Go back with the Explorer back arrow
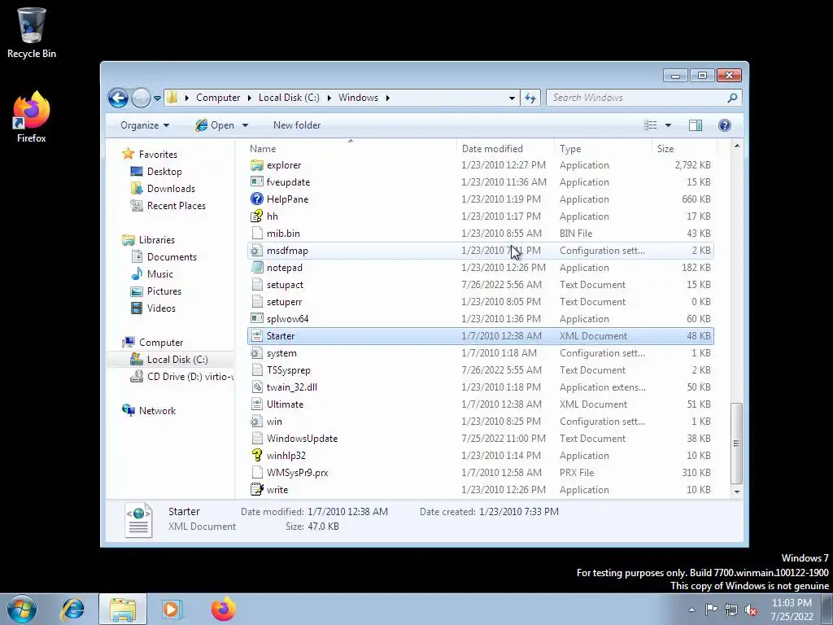 [118, 98]
